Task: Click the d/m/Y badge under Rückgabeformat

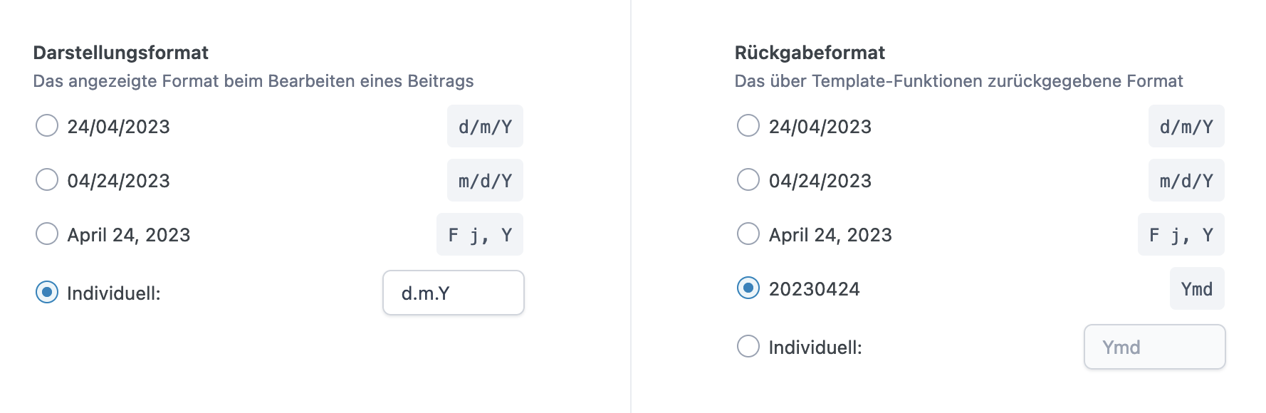Action: point(1186,125)
